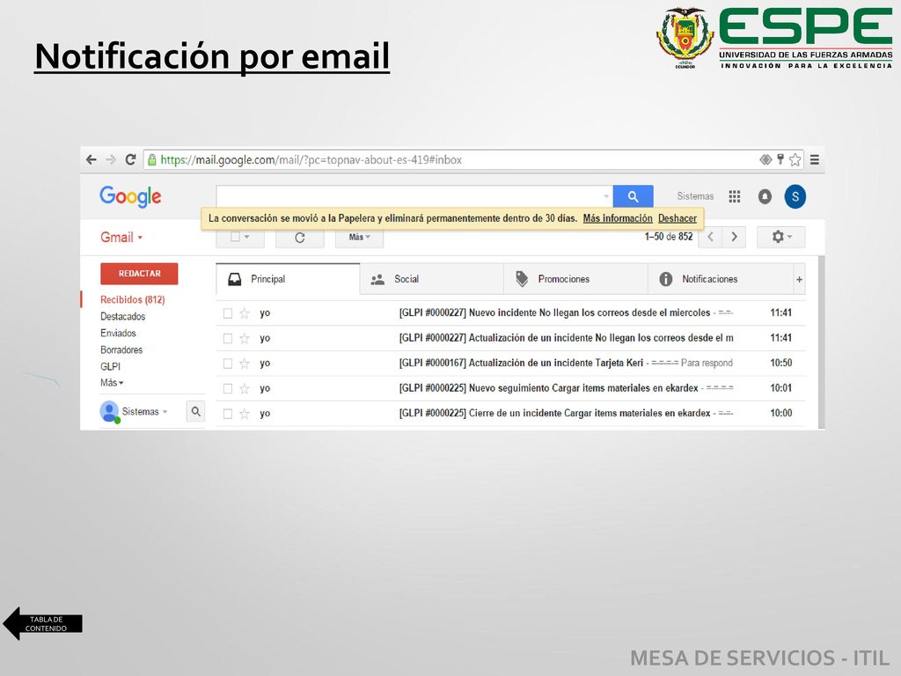This screenshot has height=676, width=901.
Task: Switch to the Notificaciones tab
Action: 721,279
